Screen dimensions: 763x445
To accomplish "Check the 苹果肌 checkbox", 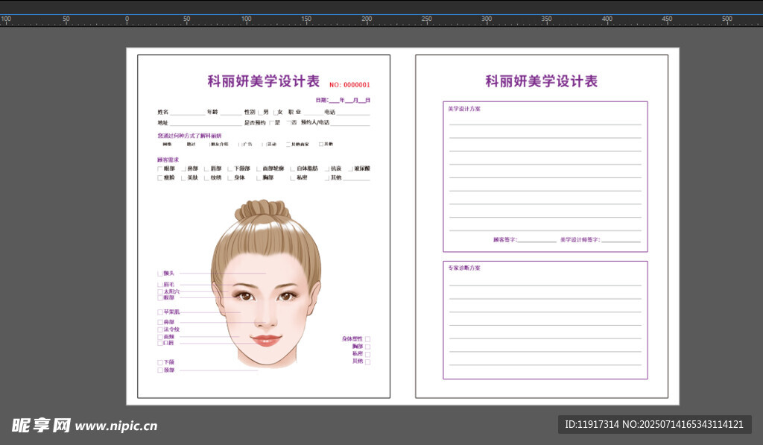I will pos(159,312).
